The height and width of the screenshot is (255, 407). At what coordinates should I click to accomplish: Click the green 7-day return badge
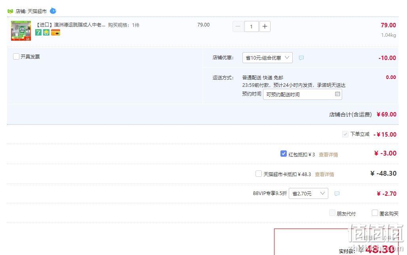[38, 32]
